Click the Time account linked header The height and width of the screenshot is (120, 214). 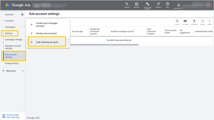point(170,31)
